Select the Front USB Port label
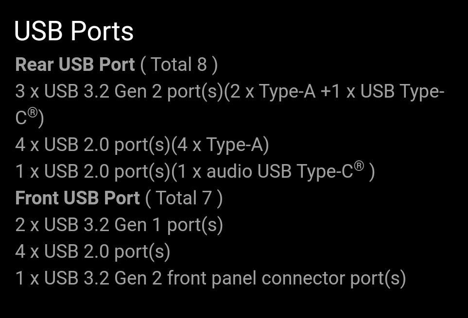 (x=77, y=198)
